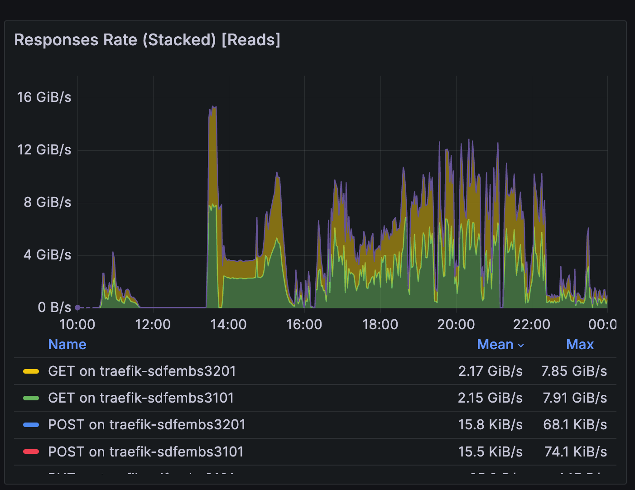Sort legend by the Name column
The width and height of the screenshot is (635, 490).
[x=67, y=345]
